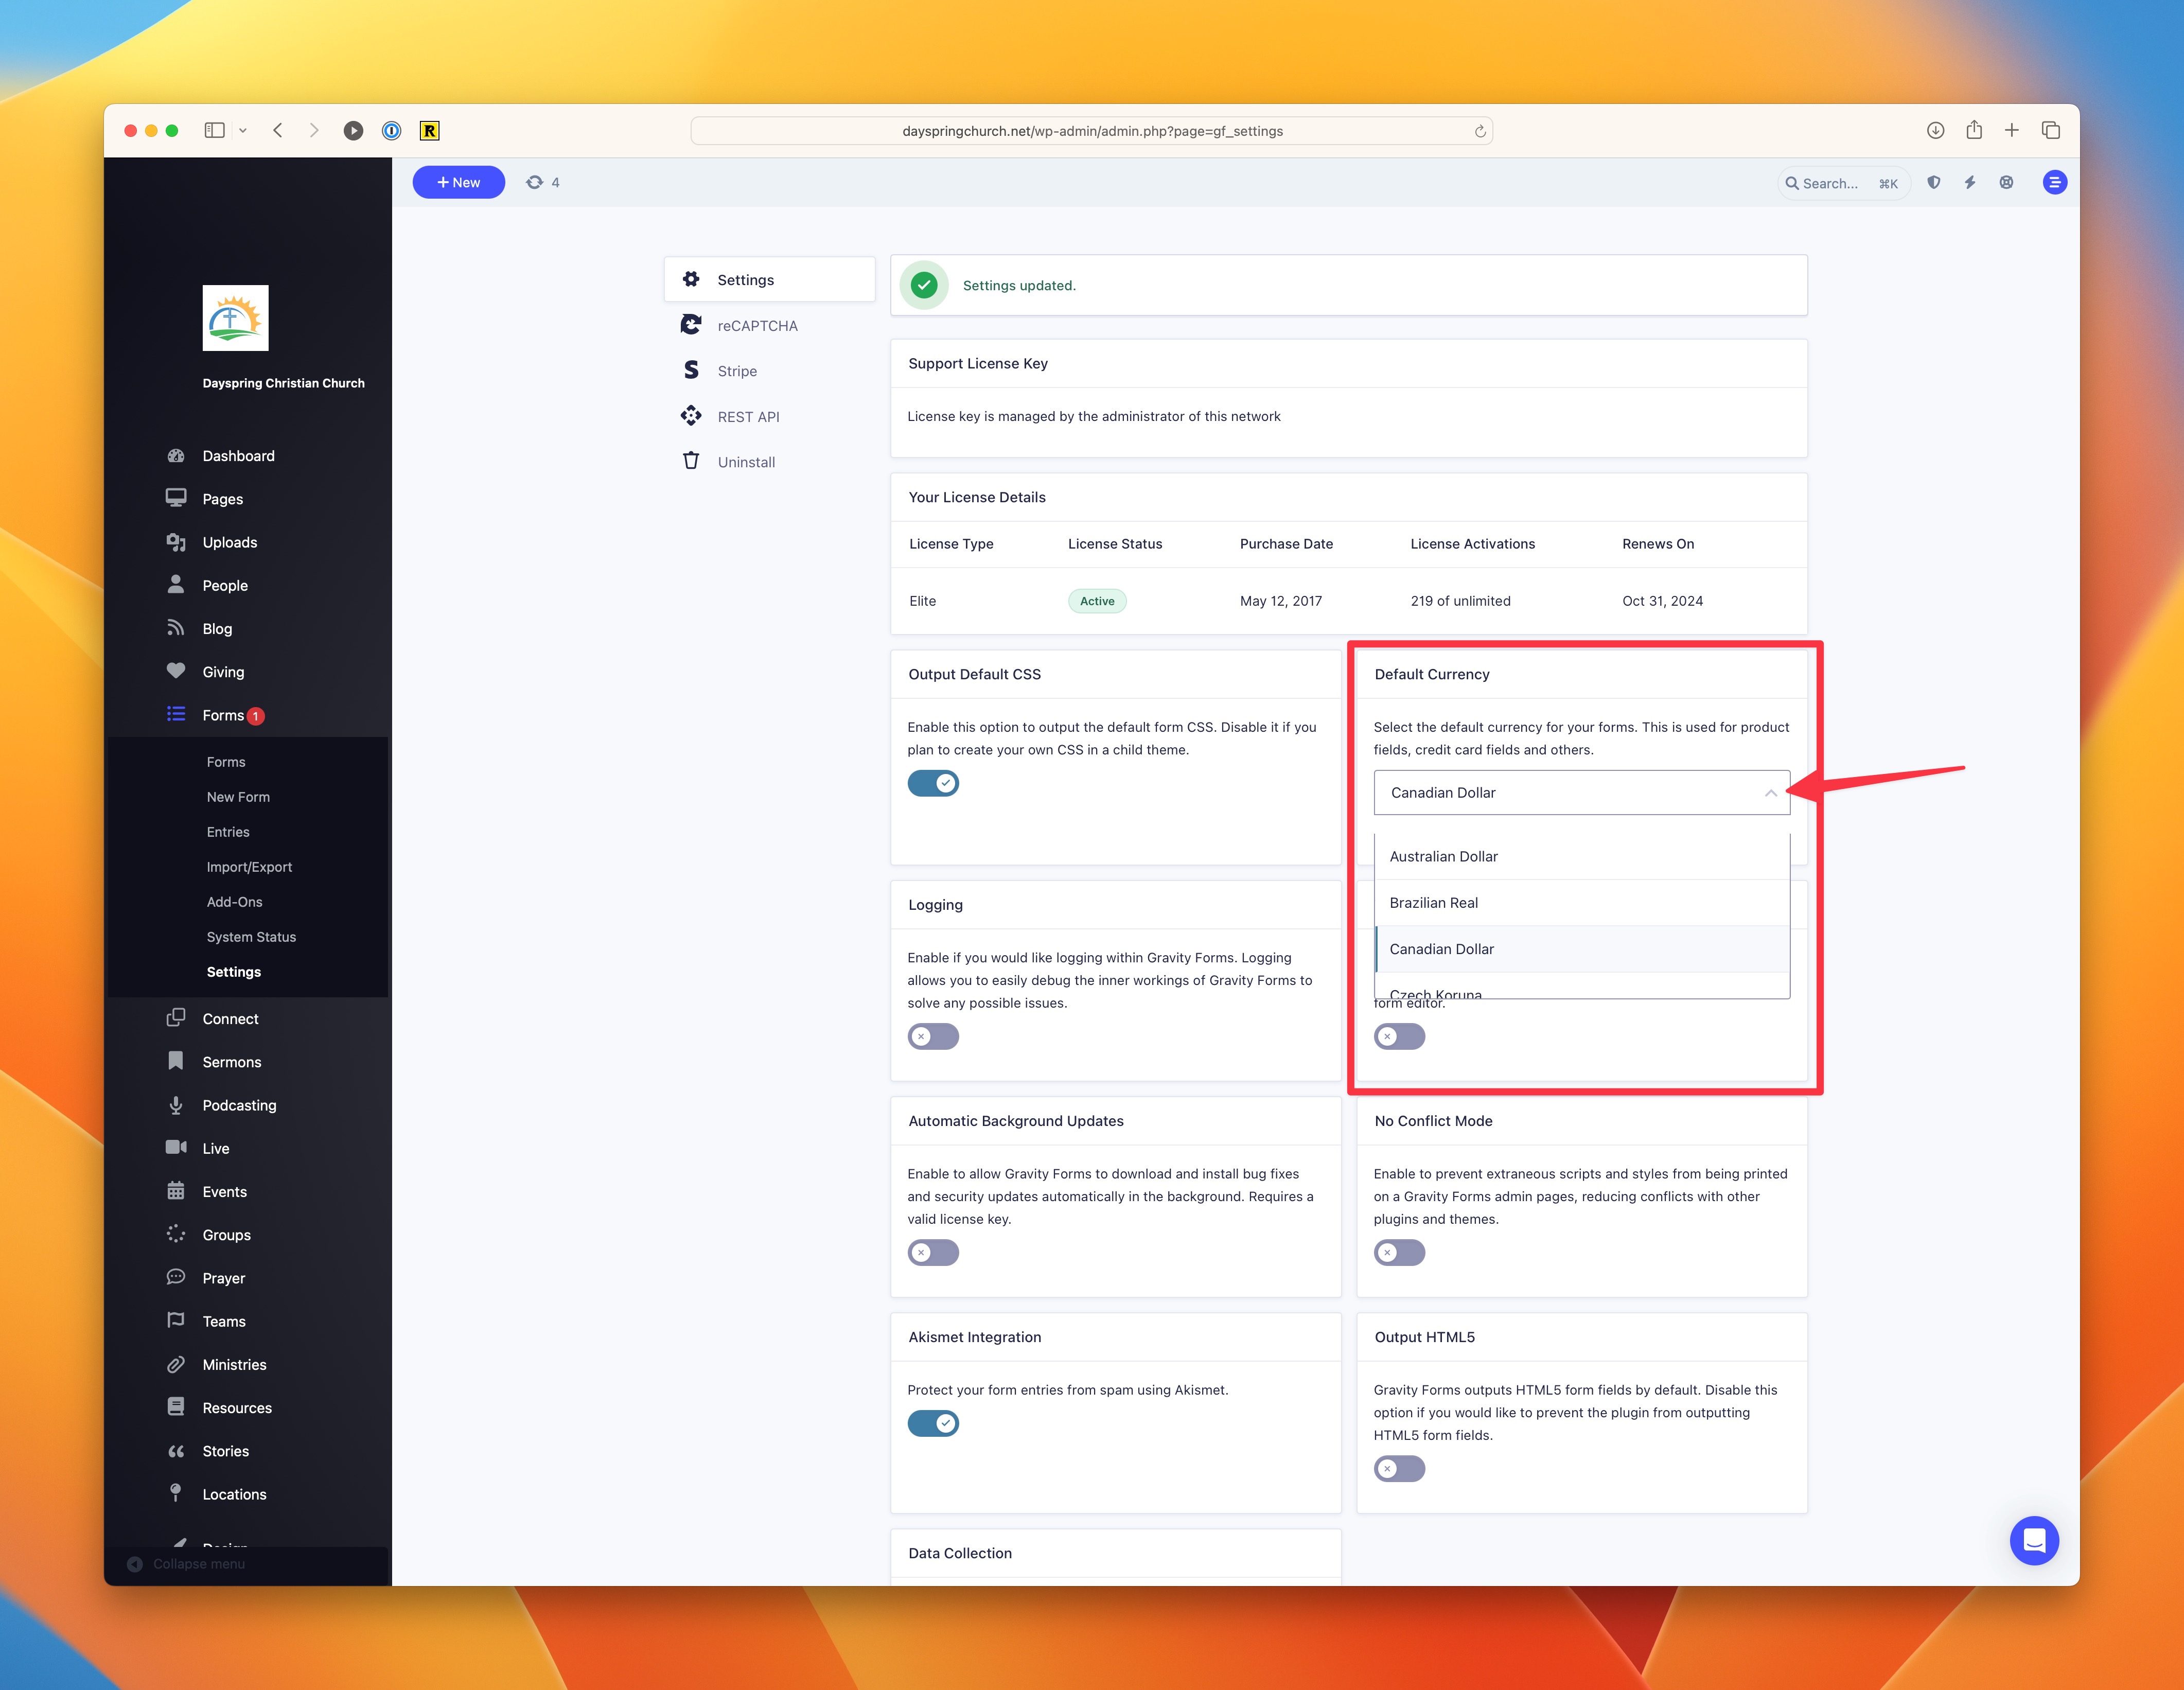The width and height of the screenshot is (2184, 1690).
Task: Choose Canadian Dollar in the dropdown list
Action: coord(1582,949)
